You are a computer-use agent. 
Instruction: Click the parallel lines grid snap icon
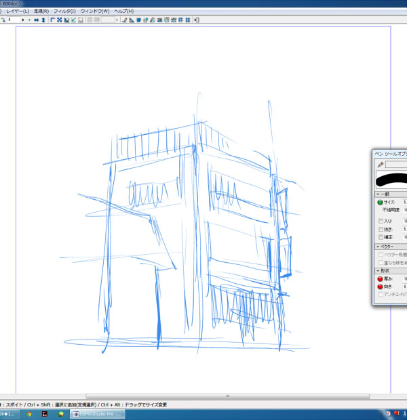180,20
